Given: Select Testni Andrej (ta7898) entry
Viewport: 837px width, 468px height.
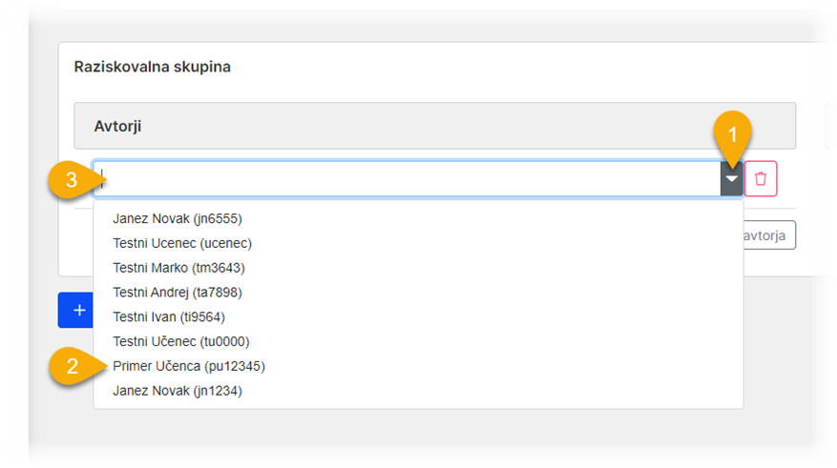Looking at the screenshot, I should click(x=178, y=292).
